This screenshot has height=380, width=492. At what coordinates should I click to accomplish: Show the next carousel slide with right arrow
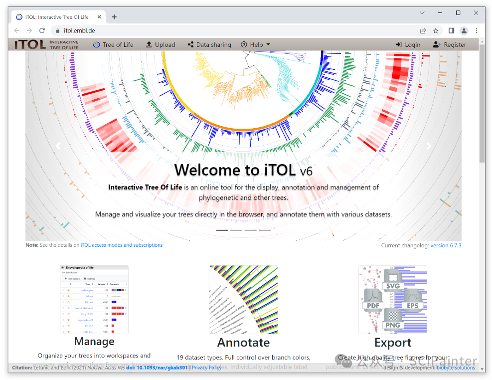429,146
